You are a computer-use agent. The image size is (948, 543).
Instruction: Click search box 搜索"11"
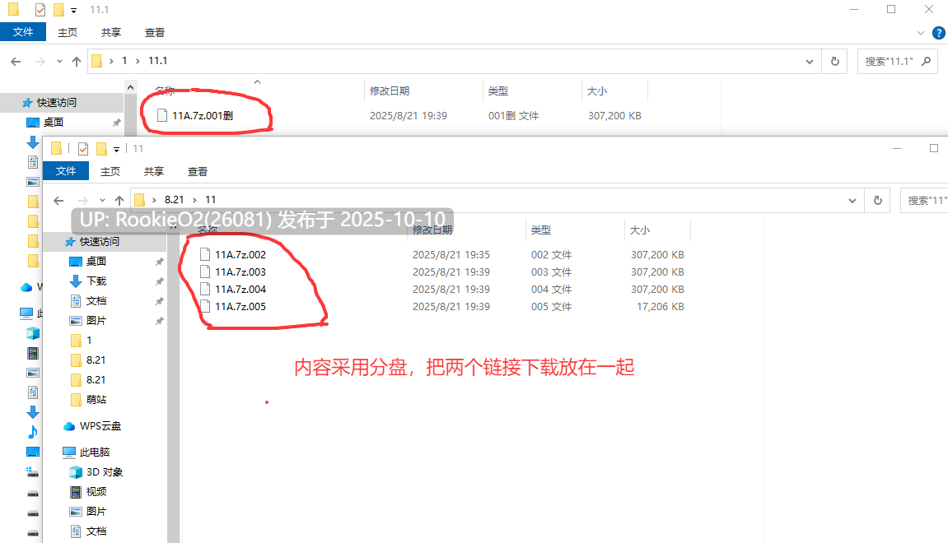click(924, 200)
